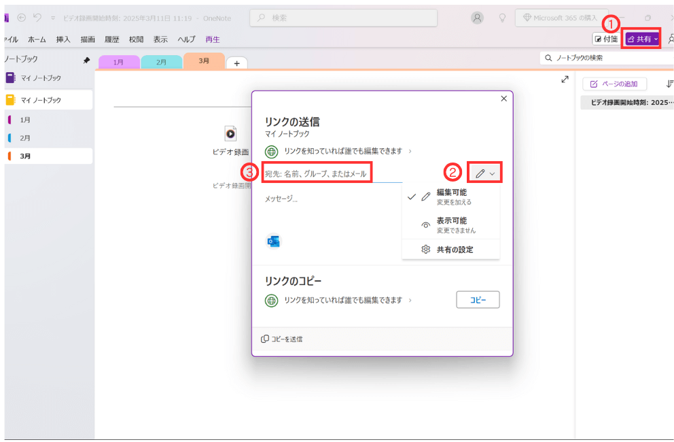Expand page with the diagonal arrow icon
The image size is (674, 442).
click(x=565, y=80)
